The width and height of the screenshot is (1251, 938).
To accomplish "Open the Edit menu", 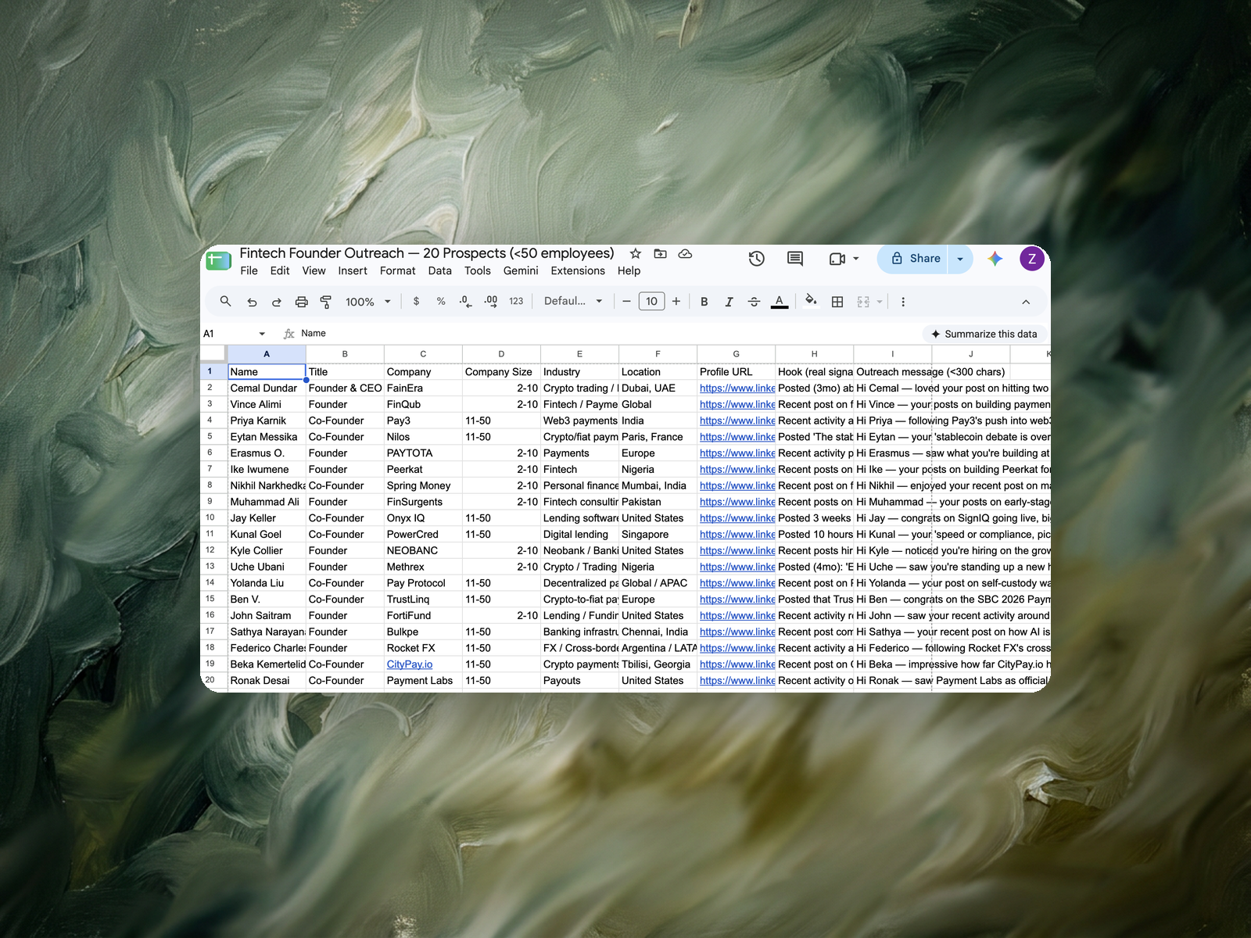I will point(280,270).
